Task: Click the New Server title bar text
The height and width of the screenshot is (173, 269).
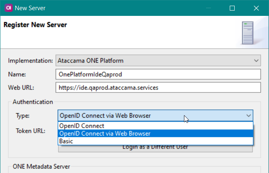Action: [30, 8]
